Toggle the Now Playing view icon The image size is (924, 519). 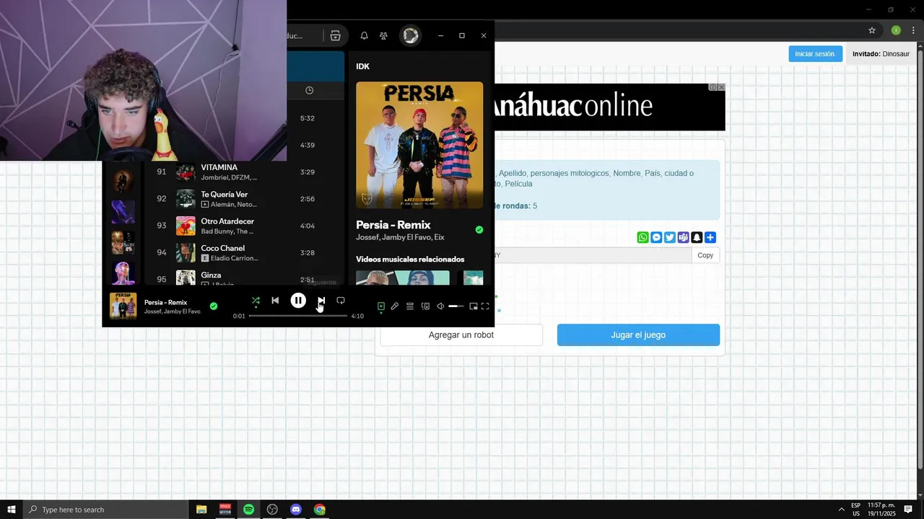coord(381,306)
